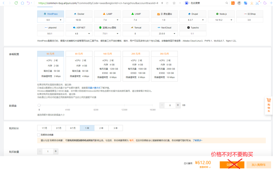This screenshot has height=171, width=273.
Task: Click the data disk size slider handle
Action: tap(39, 105)
